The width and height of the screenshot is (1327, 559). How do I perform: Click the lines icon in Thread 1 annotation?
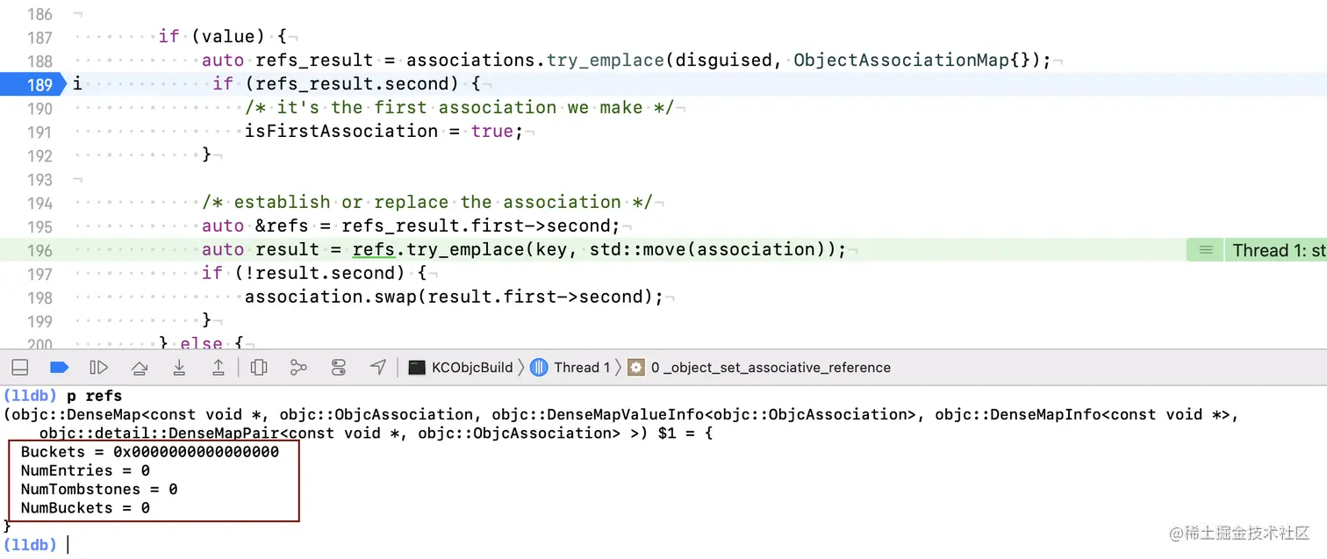tap(1206, 250)
